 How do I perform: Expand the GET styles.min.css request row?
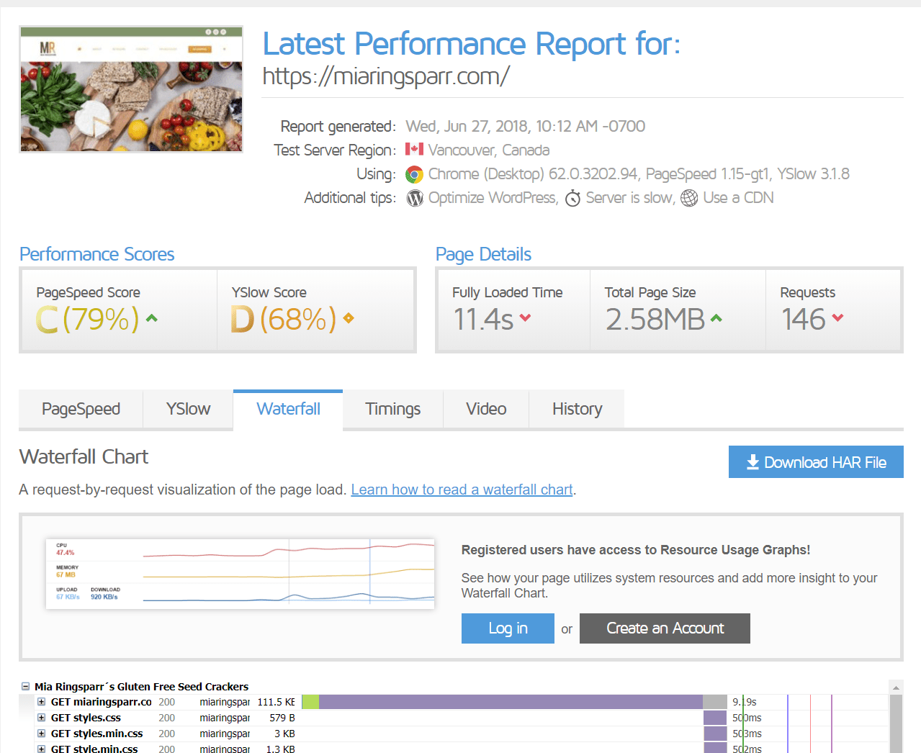coord(42,734)
